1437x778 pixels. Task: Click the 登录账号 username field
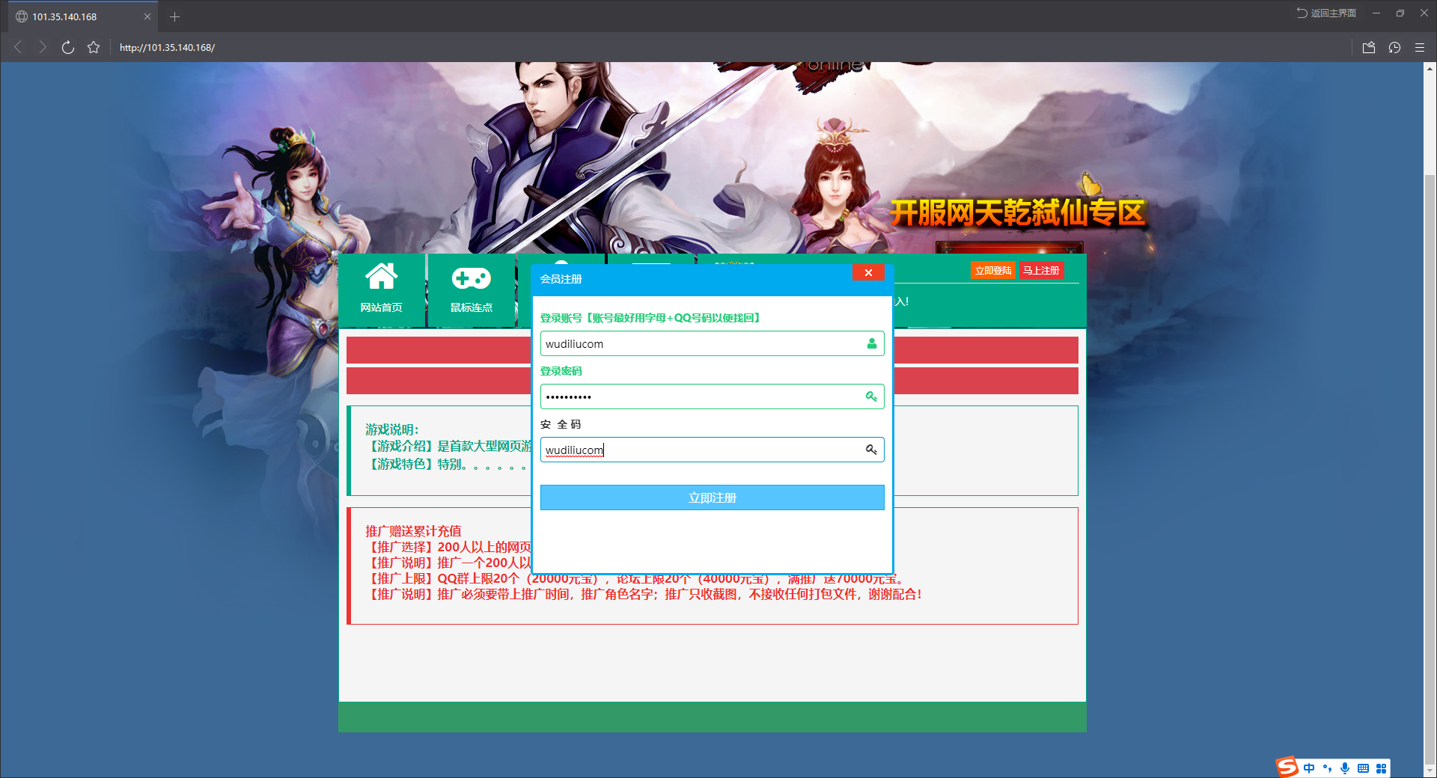click(x=713, y=343)
